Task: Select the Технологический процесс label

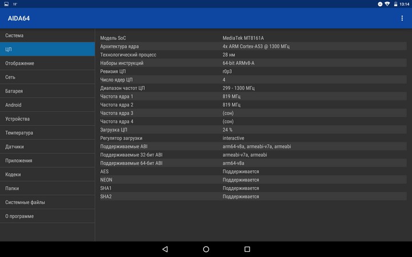Action: click(128, 55)
